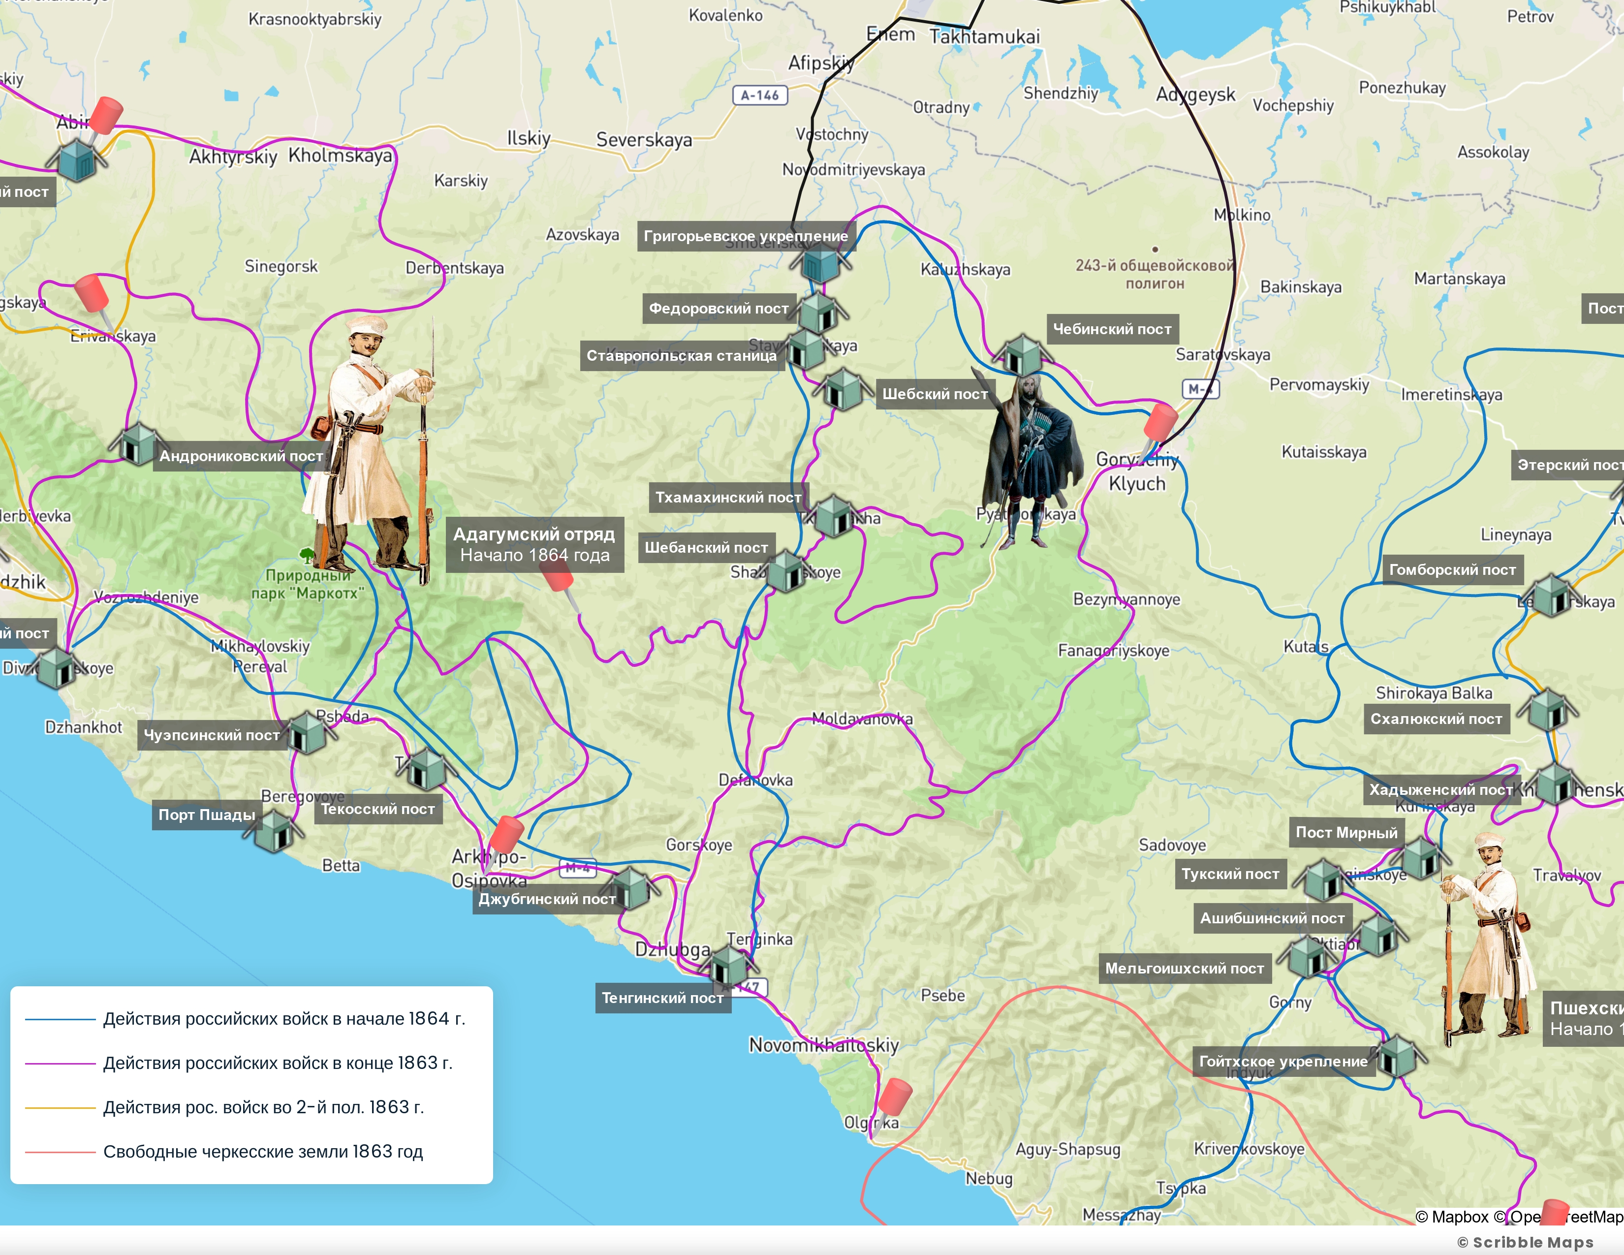Viewport: 1624px width, 1255px height.
Task: Click the Мельгошхский пост hut icon
Action: point(1309,957)
